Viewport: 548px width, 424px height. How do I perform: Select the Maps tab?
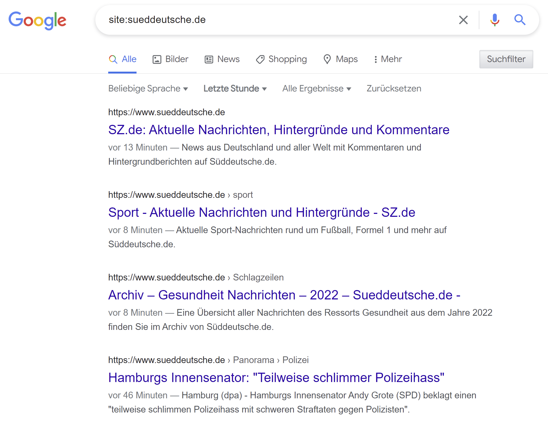tap(340, 59)
